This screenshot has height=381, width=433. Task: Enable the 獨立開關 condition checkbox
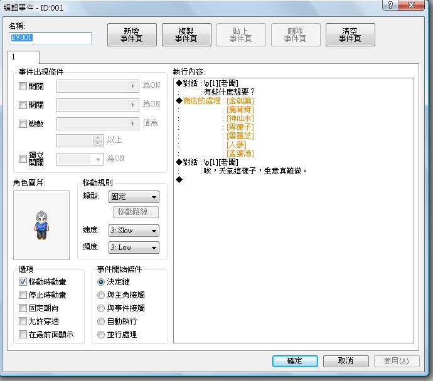tap(23, 159)
